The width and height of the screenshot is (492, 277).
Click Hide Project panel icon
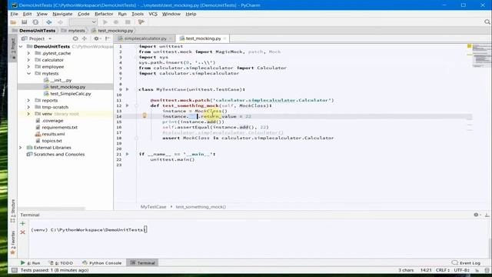click(x=108, y=38)
